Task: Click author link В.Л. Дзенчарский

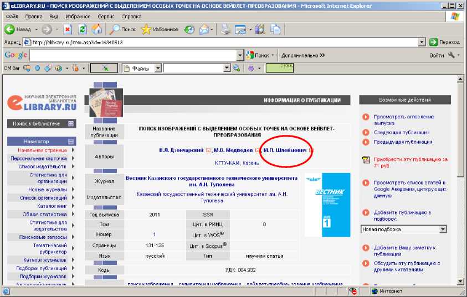Action: (x=181, y=150)
